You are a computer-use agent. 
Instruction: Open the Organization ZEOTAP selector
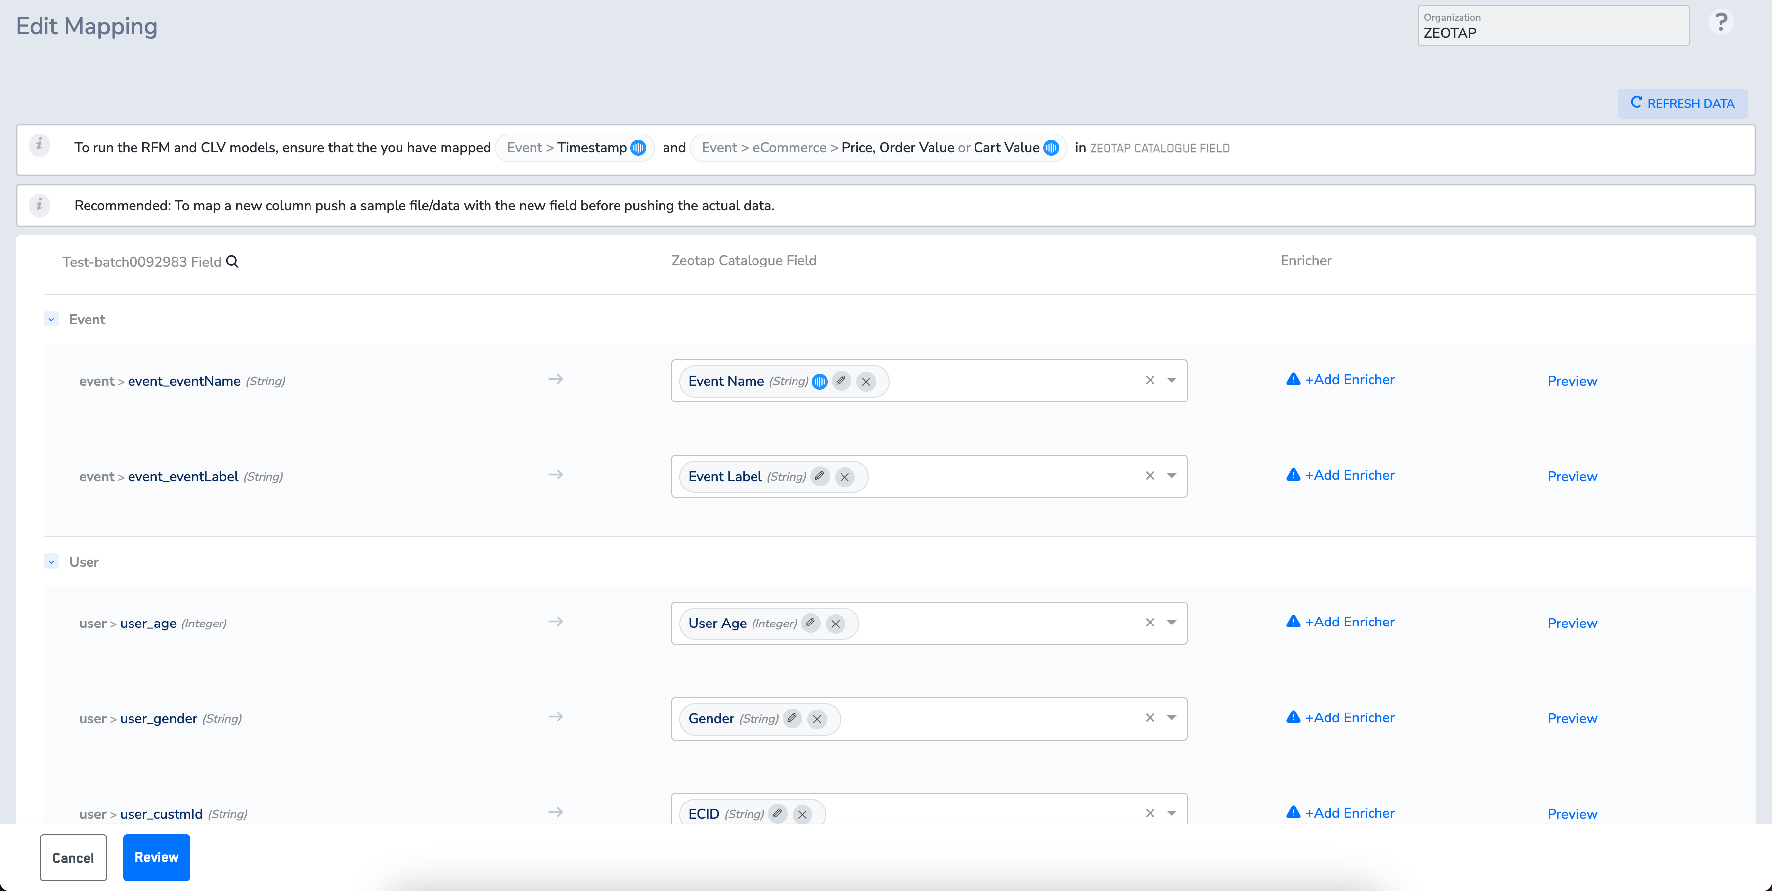pos(1553,26)
